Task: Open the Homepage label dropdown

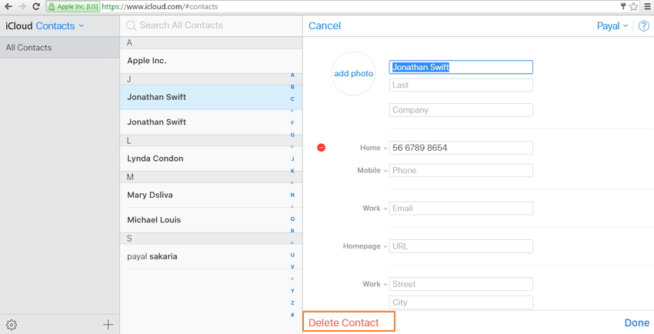Action: pos(365,246)
